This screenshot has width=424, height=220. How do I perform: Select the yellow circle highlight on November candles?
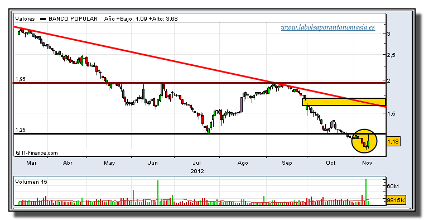(364, 141)
